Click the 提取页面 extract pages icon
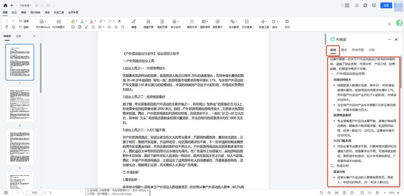The width and height of the screenshot is (404, 196). coord(162,21)
